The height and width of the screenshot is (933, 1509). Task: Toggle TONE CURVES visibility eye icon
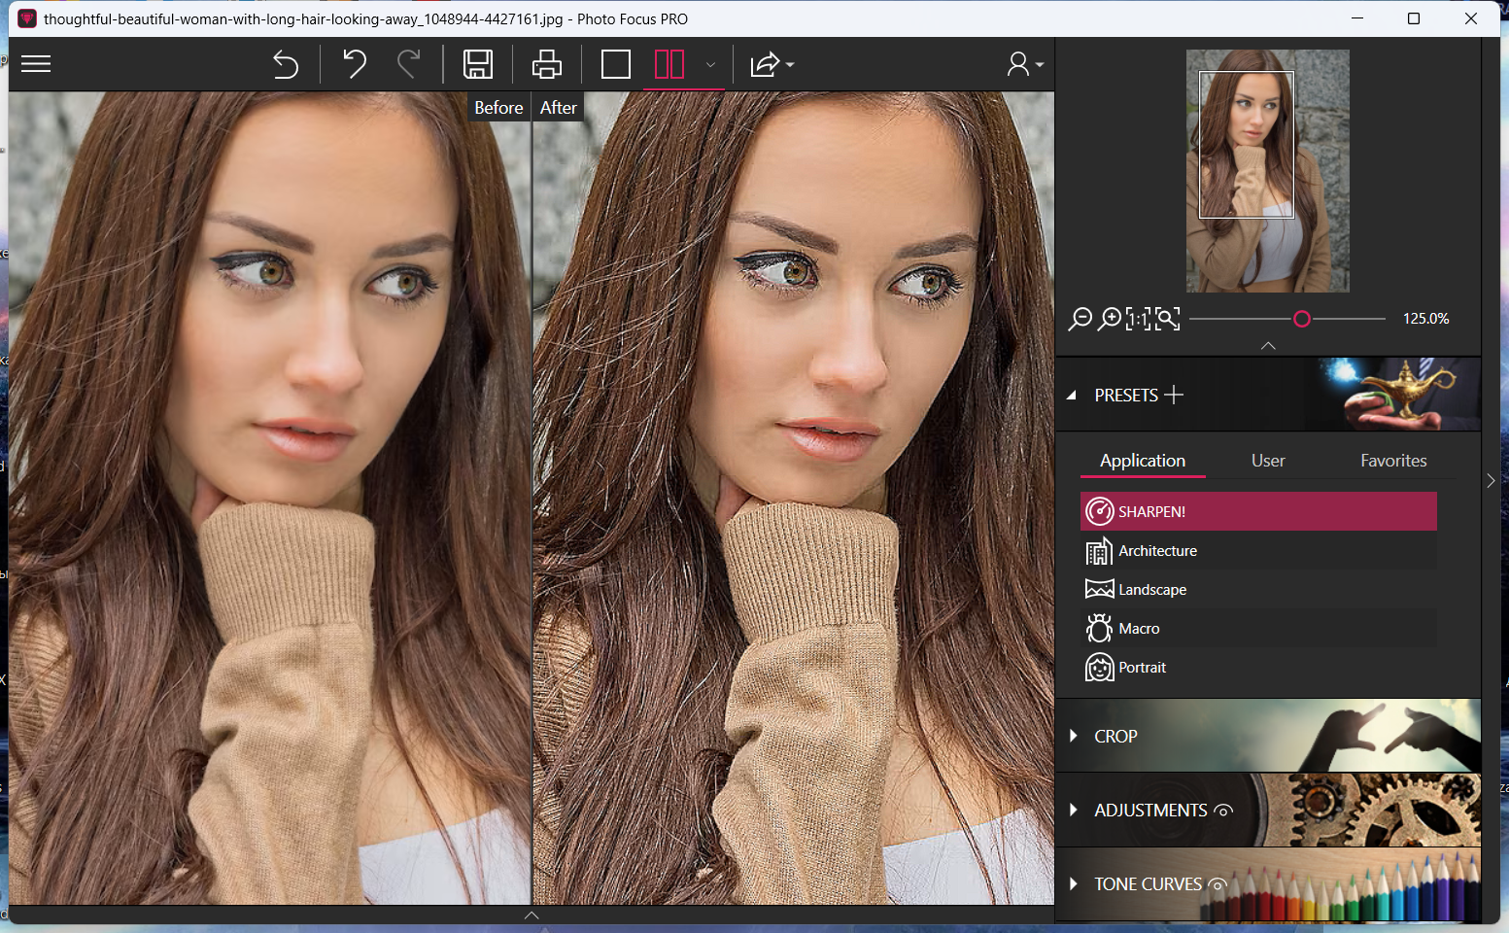[1217, 884]
